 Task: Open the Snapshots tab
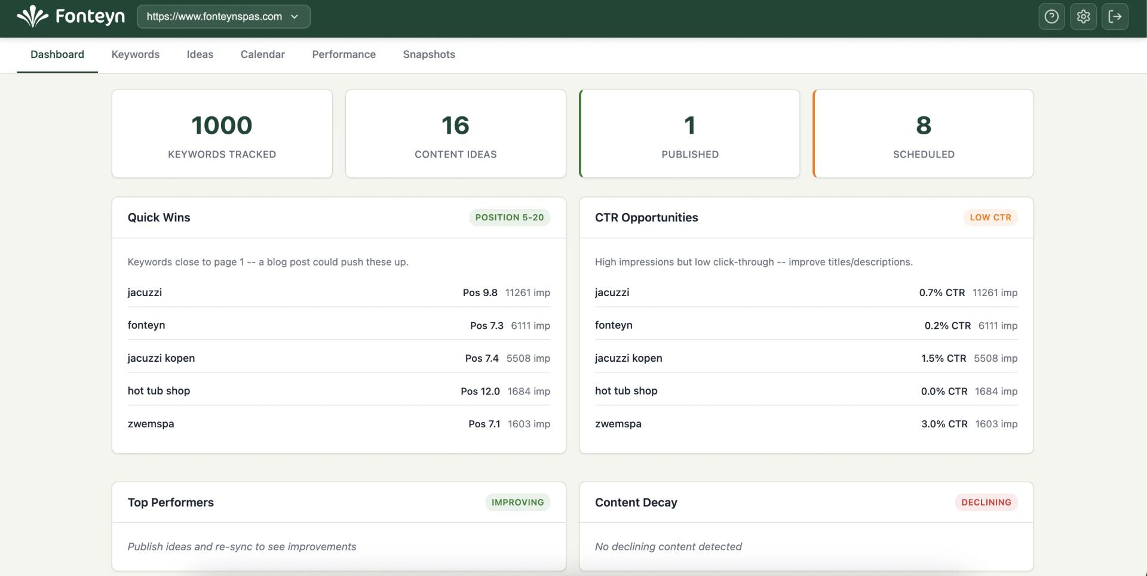428,54
